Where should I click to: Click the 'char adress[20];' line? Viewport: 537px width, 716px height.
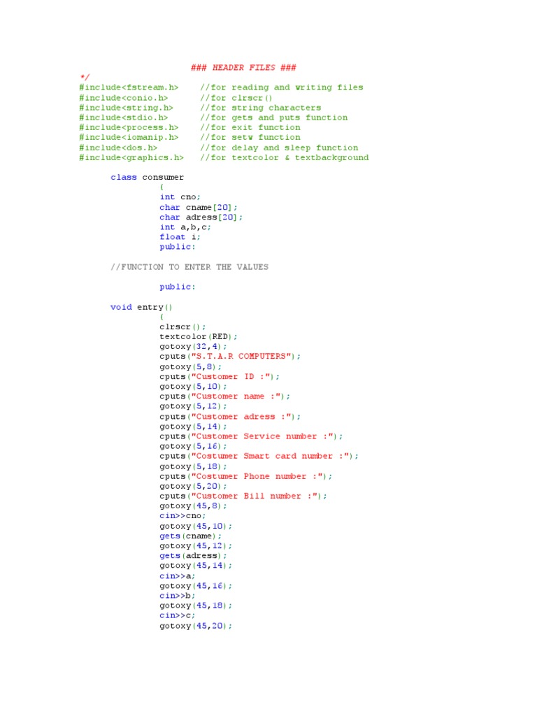point(201,217)
